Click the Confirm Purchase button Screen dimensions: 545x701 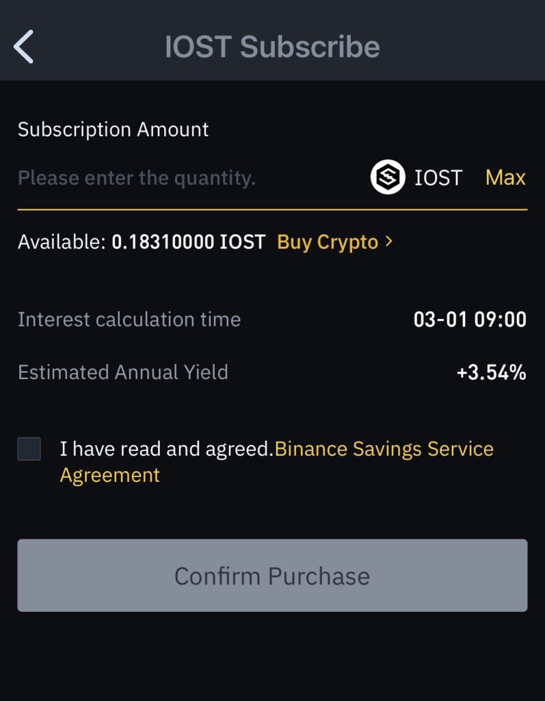click(x=272, y=575)
